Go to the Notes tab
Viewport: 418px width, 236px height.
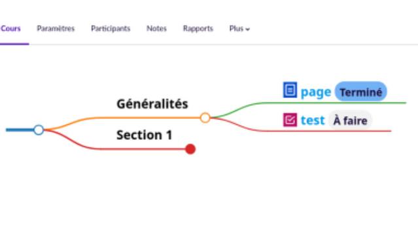click(156, 29)
